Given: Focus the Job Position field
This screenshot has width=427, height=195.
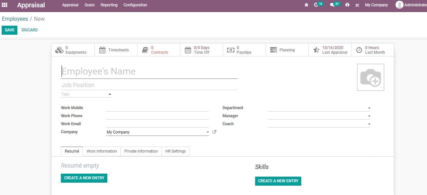Looking at the screenshot, I should [x=149, y=85].
